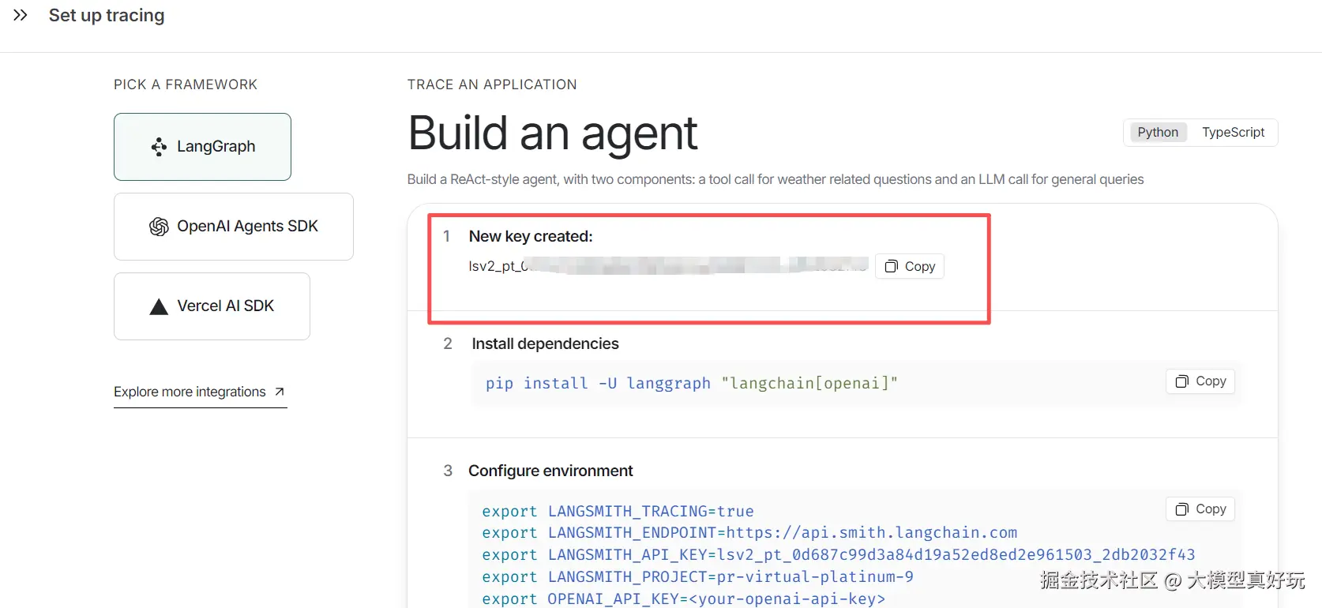The height and width of the screenshot is (608, 1322).
Task: Click the LangGraph logo icon
Action: [159, 147]
